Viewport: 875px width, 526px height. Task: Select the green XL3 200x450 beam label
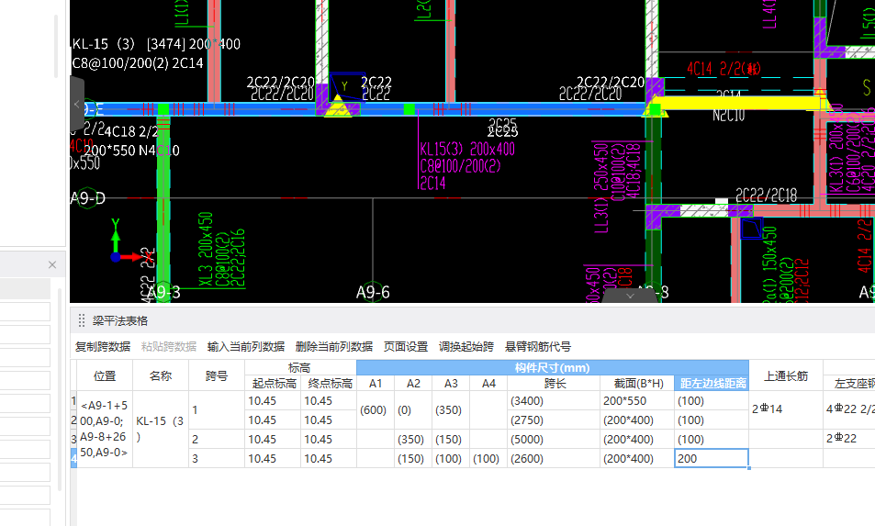(206, 249)
